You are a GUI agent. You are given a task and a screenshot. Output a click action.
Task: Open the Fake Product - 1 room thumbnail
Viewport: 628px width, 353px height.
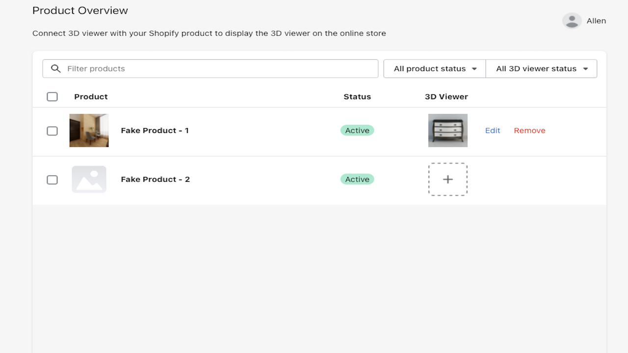[89, 130]
